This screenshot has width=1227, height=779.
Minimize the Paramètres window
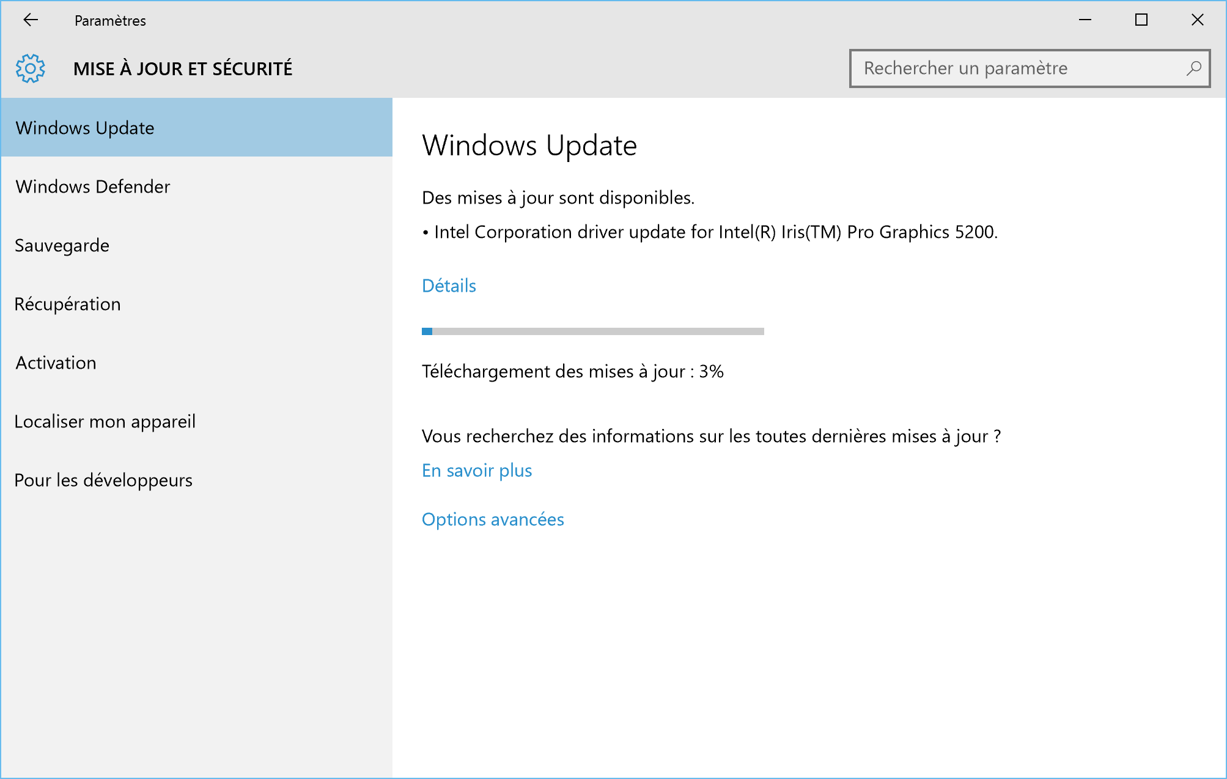(1085, 20)
